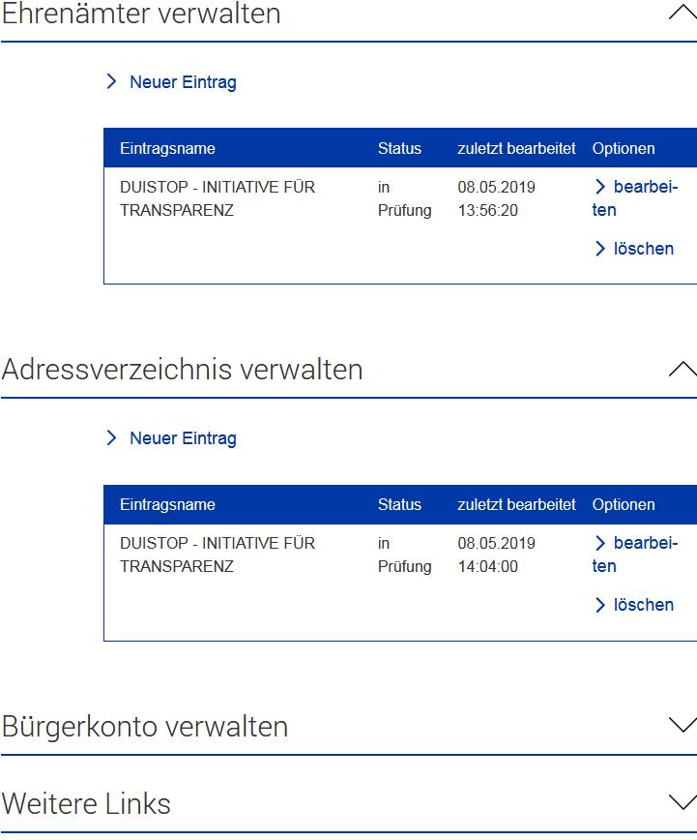Collapse the Adressverzeichnis verwalten section arrow
The image size is (697, 840).
pos(682,369)
